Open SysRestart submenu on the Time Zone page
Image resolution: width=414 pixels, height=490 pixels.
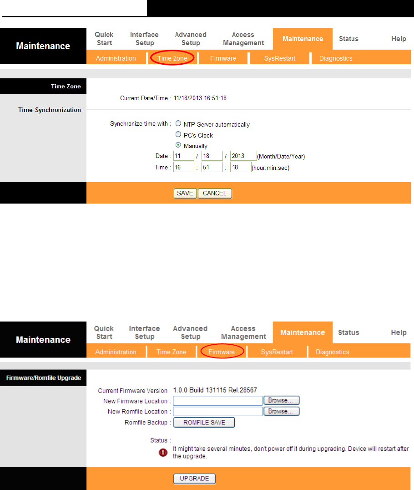point(279,58)
